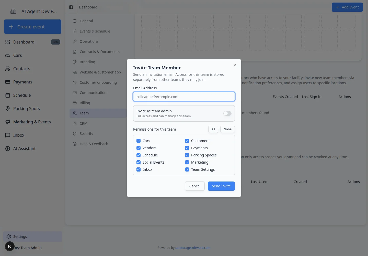Click the Customer onboarding user-plus icon
The height and width of the screenshot is (256, 368).
(x=75, y=82)
